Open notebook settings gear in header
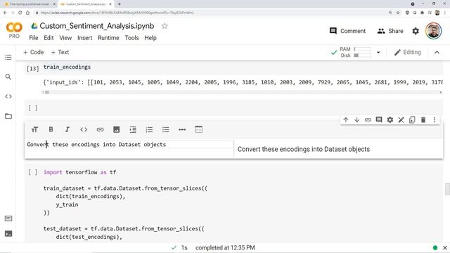This screenshot has height=253, width=450. click(x=416, y=31)
